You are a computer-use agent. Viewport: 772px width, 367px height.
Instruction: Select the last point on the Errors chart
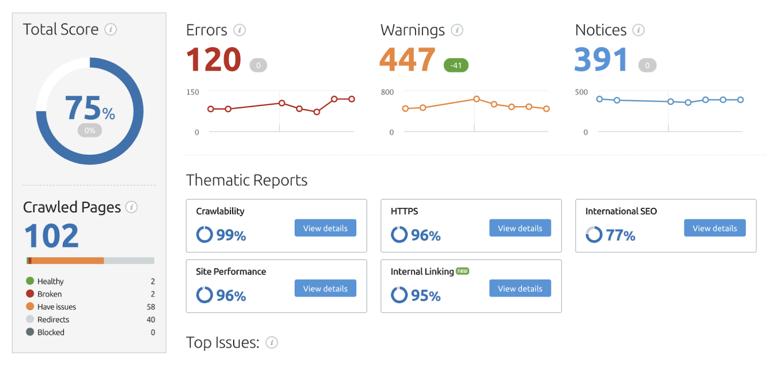coord(351,99)
